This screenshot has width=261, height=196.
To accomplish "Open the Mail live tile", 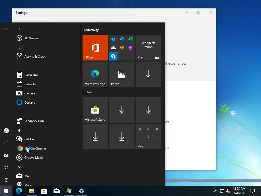I will [x=148, y=48].
